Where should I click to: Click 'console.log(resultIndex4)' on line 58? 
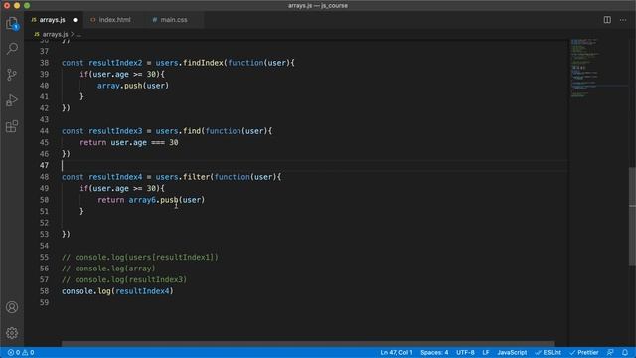(117, 291)
